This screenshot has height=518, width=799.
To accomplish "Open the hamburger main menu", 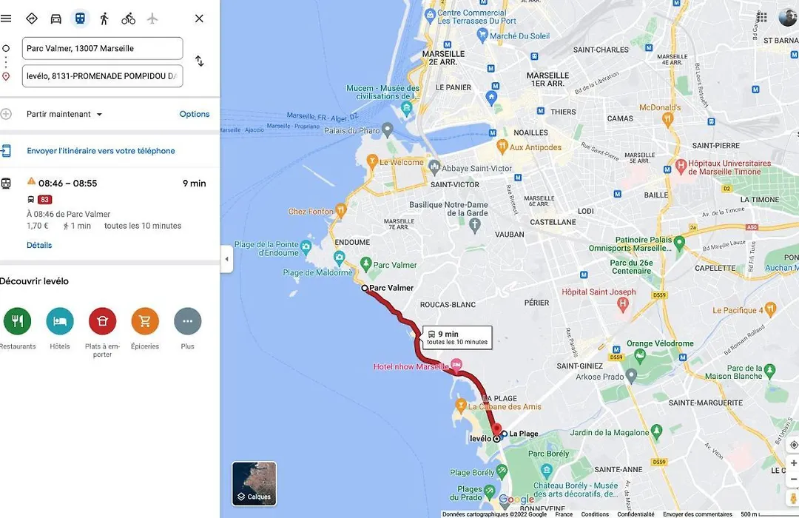I will [x=6, y=18].
